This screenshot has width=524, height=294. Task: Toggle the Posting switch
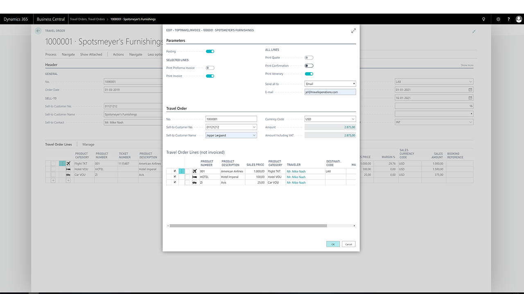pos(210,51)
